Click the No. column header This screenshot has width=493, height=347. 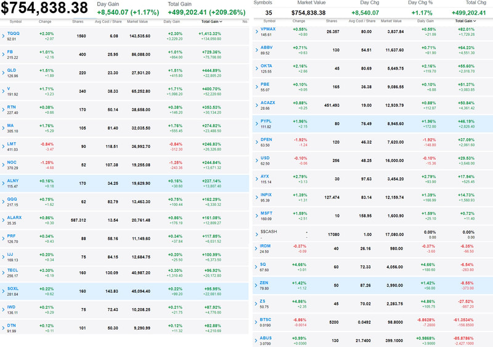coord(245,22)
